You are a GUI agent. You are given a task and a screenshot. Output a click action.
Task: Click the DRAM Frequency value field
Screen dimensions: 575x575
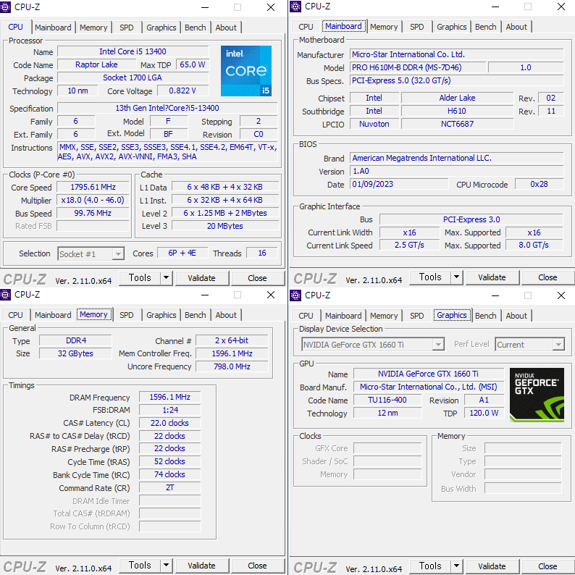169,398
